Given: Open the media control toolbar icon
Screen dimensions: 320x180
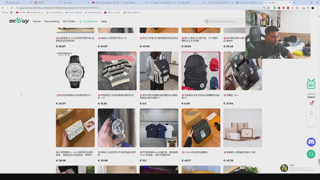Looking at the screenshot, I should 308,8.
